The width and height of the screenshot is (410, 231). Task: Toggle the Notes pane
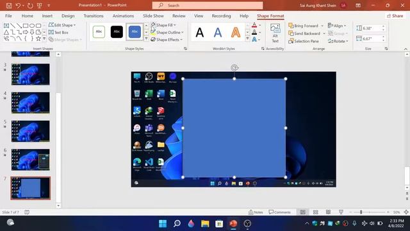click(256, 212)
